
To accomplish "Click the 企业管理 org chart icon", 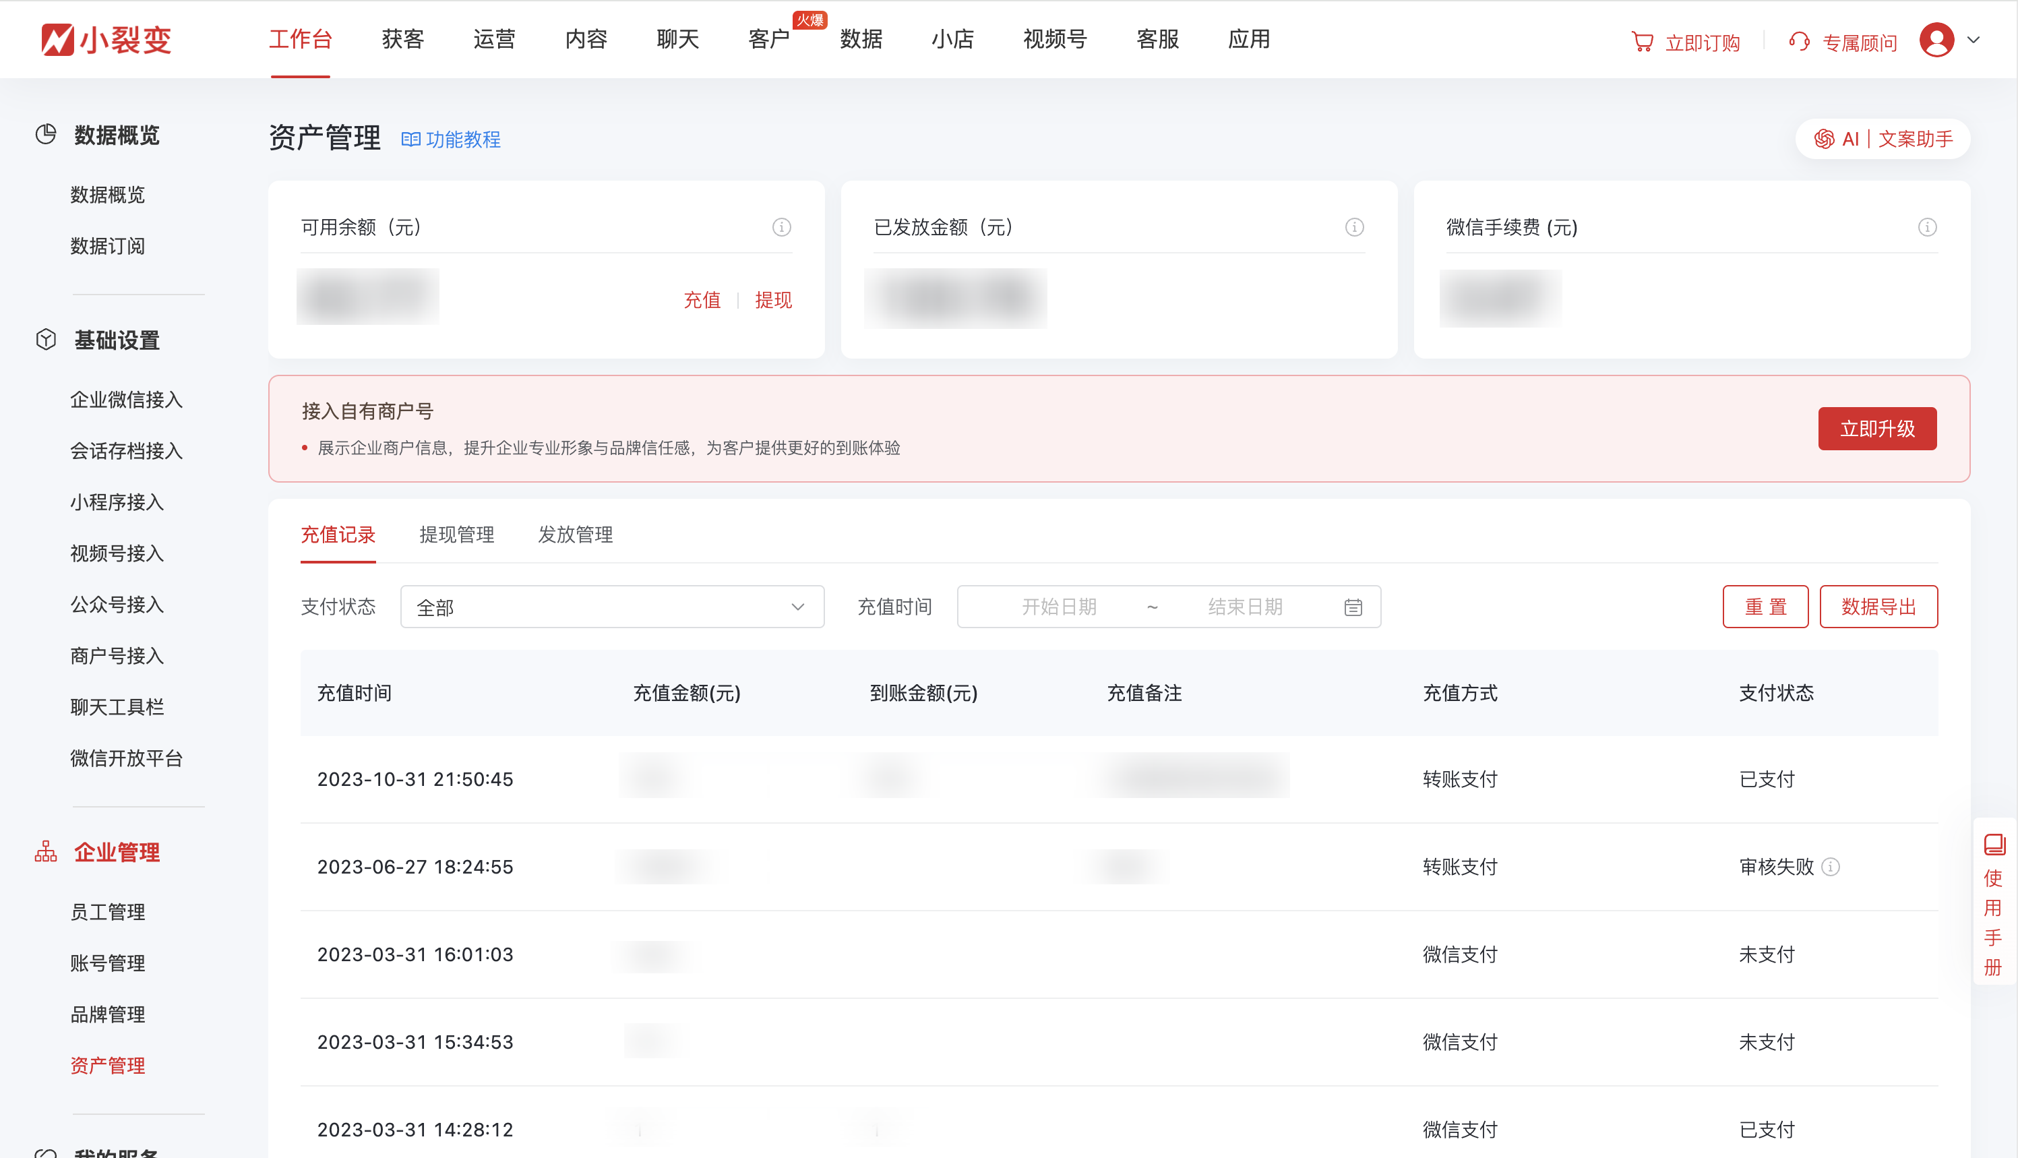I will (46, 852).
